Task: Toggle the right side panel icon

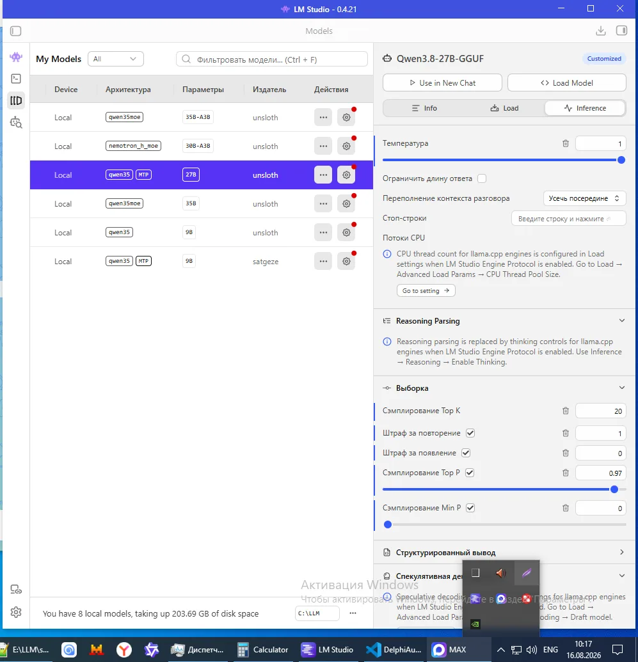Action: click(x=621, y=31)
